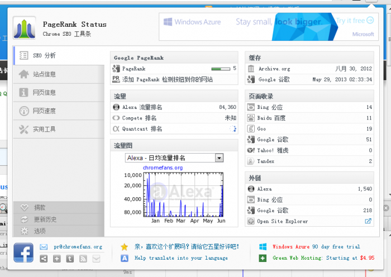Open Green Web Hosting link

(323, 258)
